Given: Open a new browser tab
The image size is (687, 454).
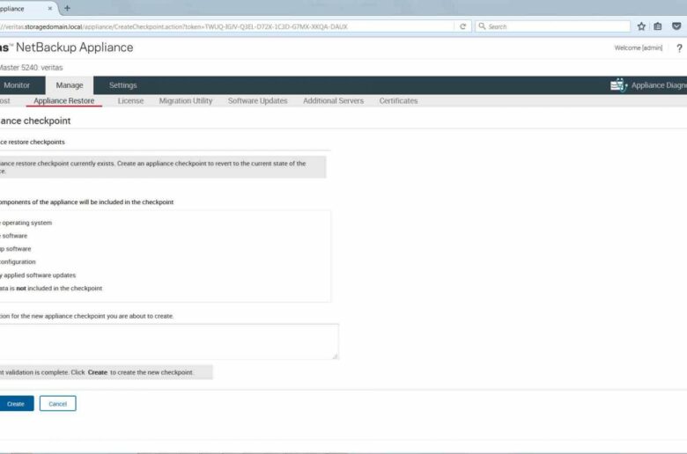Looking at the screenshot, I should (67, 8).
